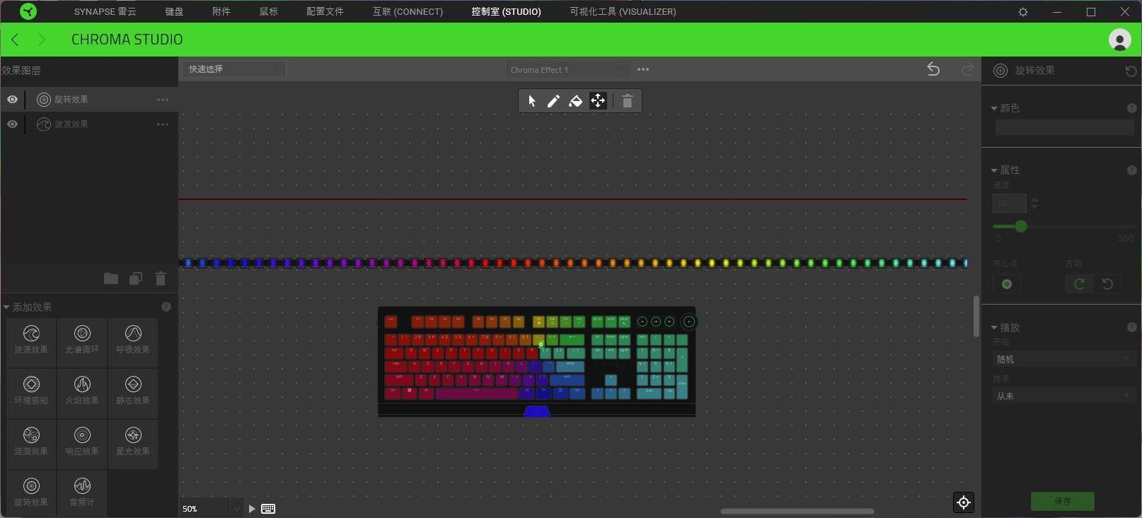Hide the 旋转效果 layer with eye icon
The height and width of the screenshot is (518, 1142).
(13, 100)
